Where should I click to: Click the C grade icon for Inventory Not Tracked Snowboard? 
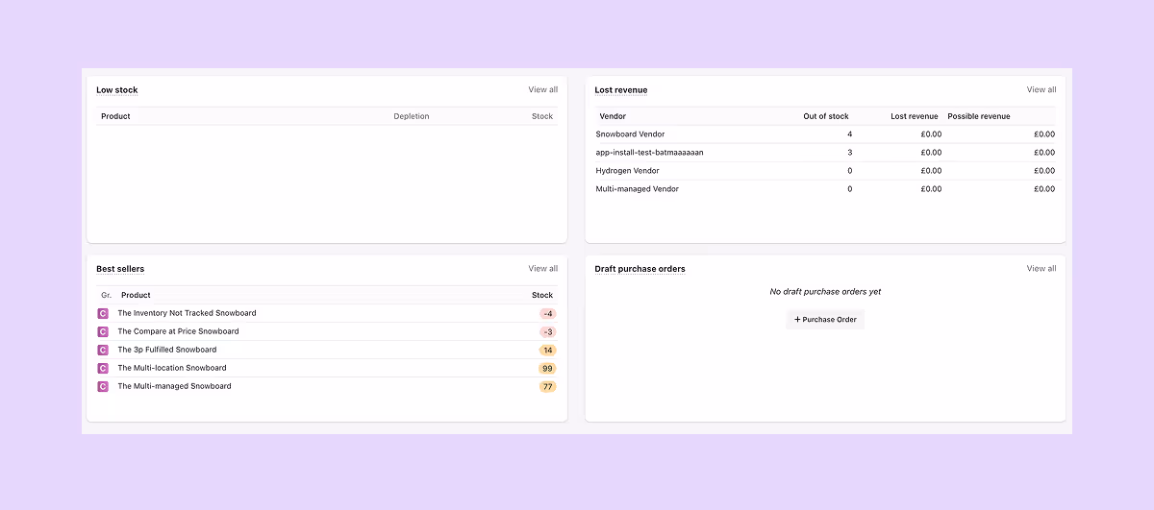[103, 313]
